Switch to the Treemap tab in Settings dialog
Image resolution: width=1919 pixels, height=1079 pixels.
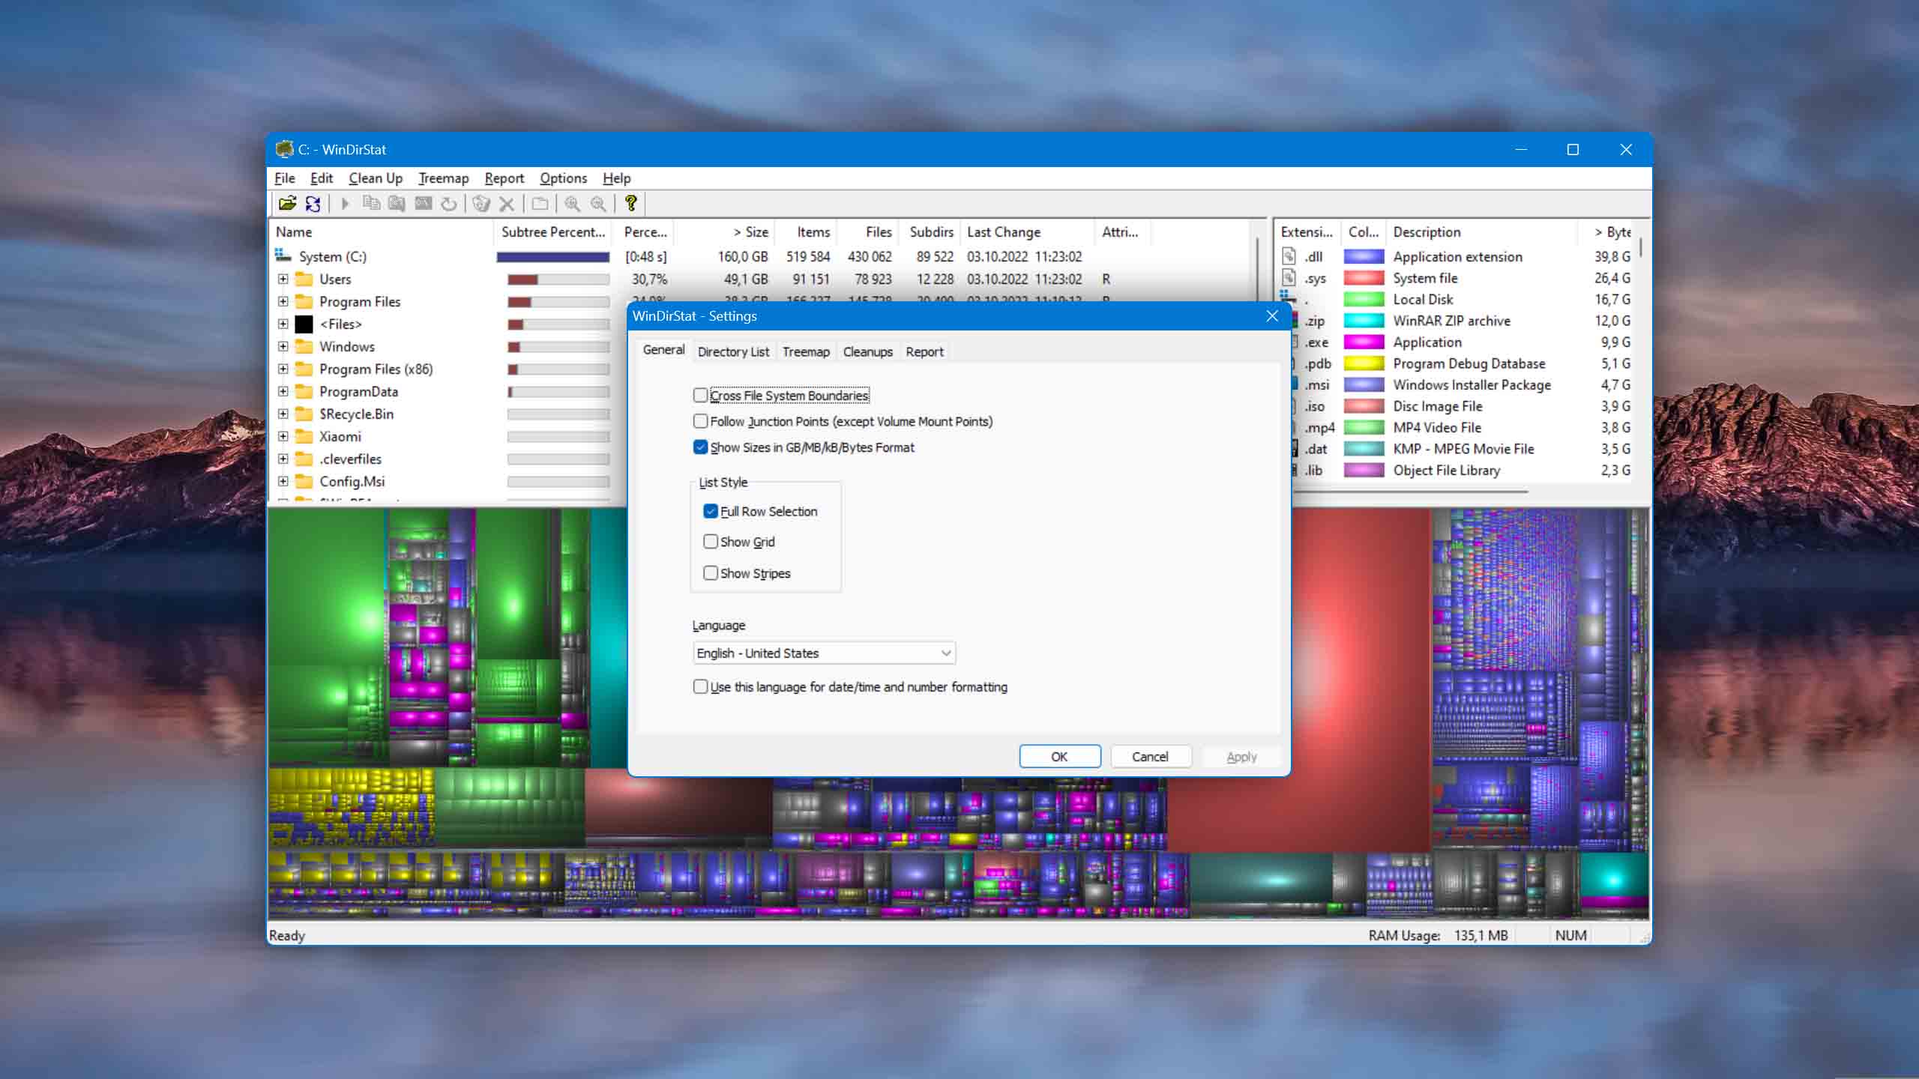806,351
